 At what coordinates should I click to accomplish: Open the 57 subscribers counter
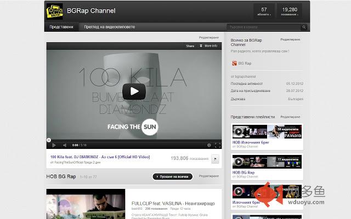264,11
